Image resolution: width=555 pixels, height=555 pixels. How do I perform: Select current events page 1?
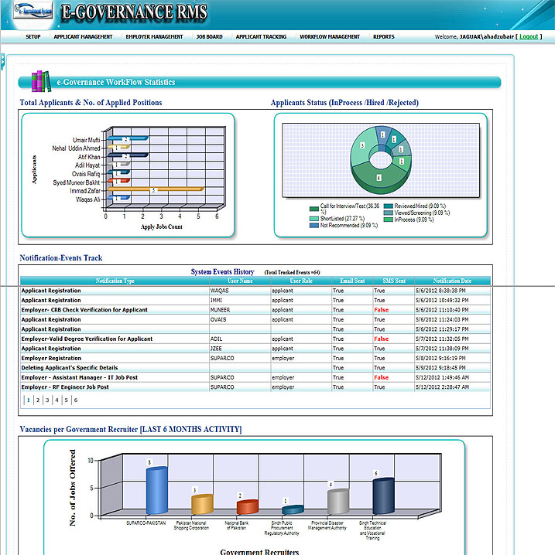point(29,400)
